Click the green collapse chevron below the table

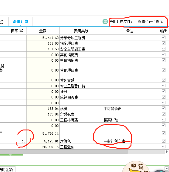10,155
